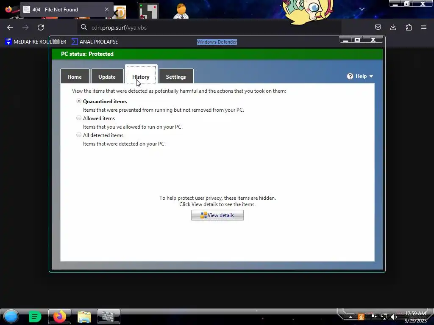Select the Quarantined items radio button
The image size is (434, 325).
[79, 101]
